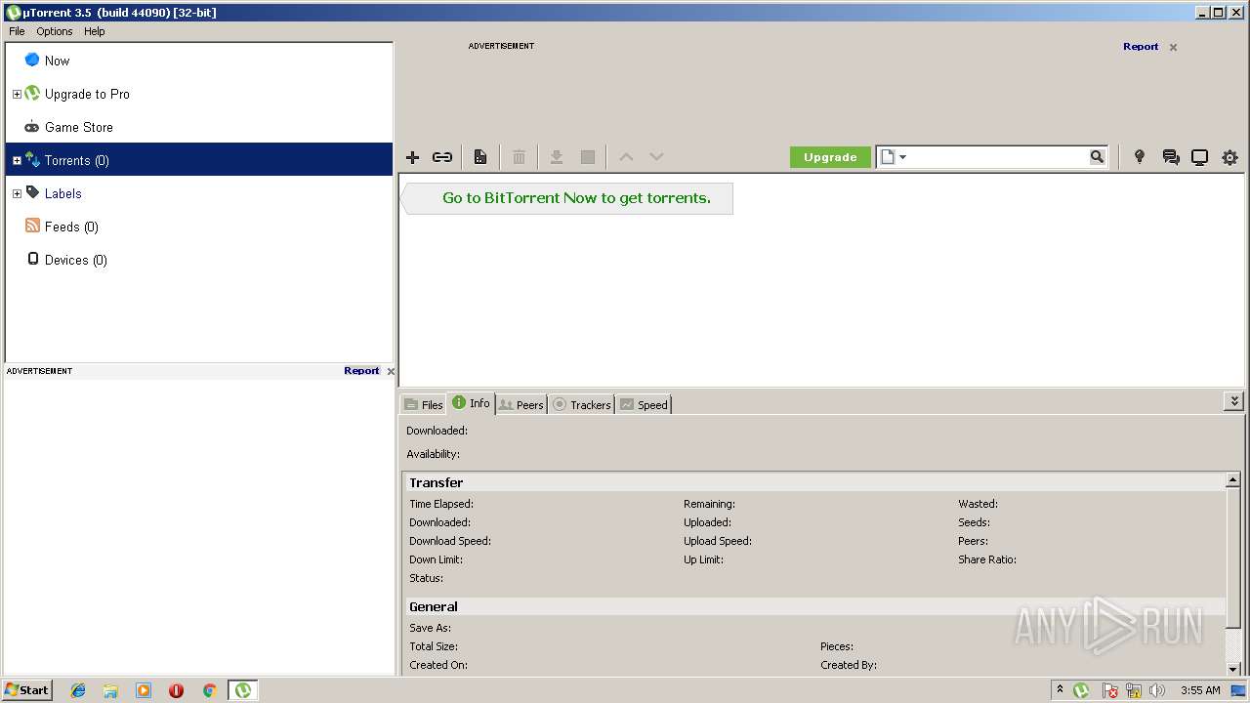The image size is (1250, 703).
Task: Click the Transfer section header
Action: click(x=813, y=482)
